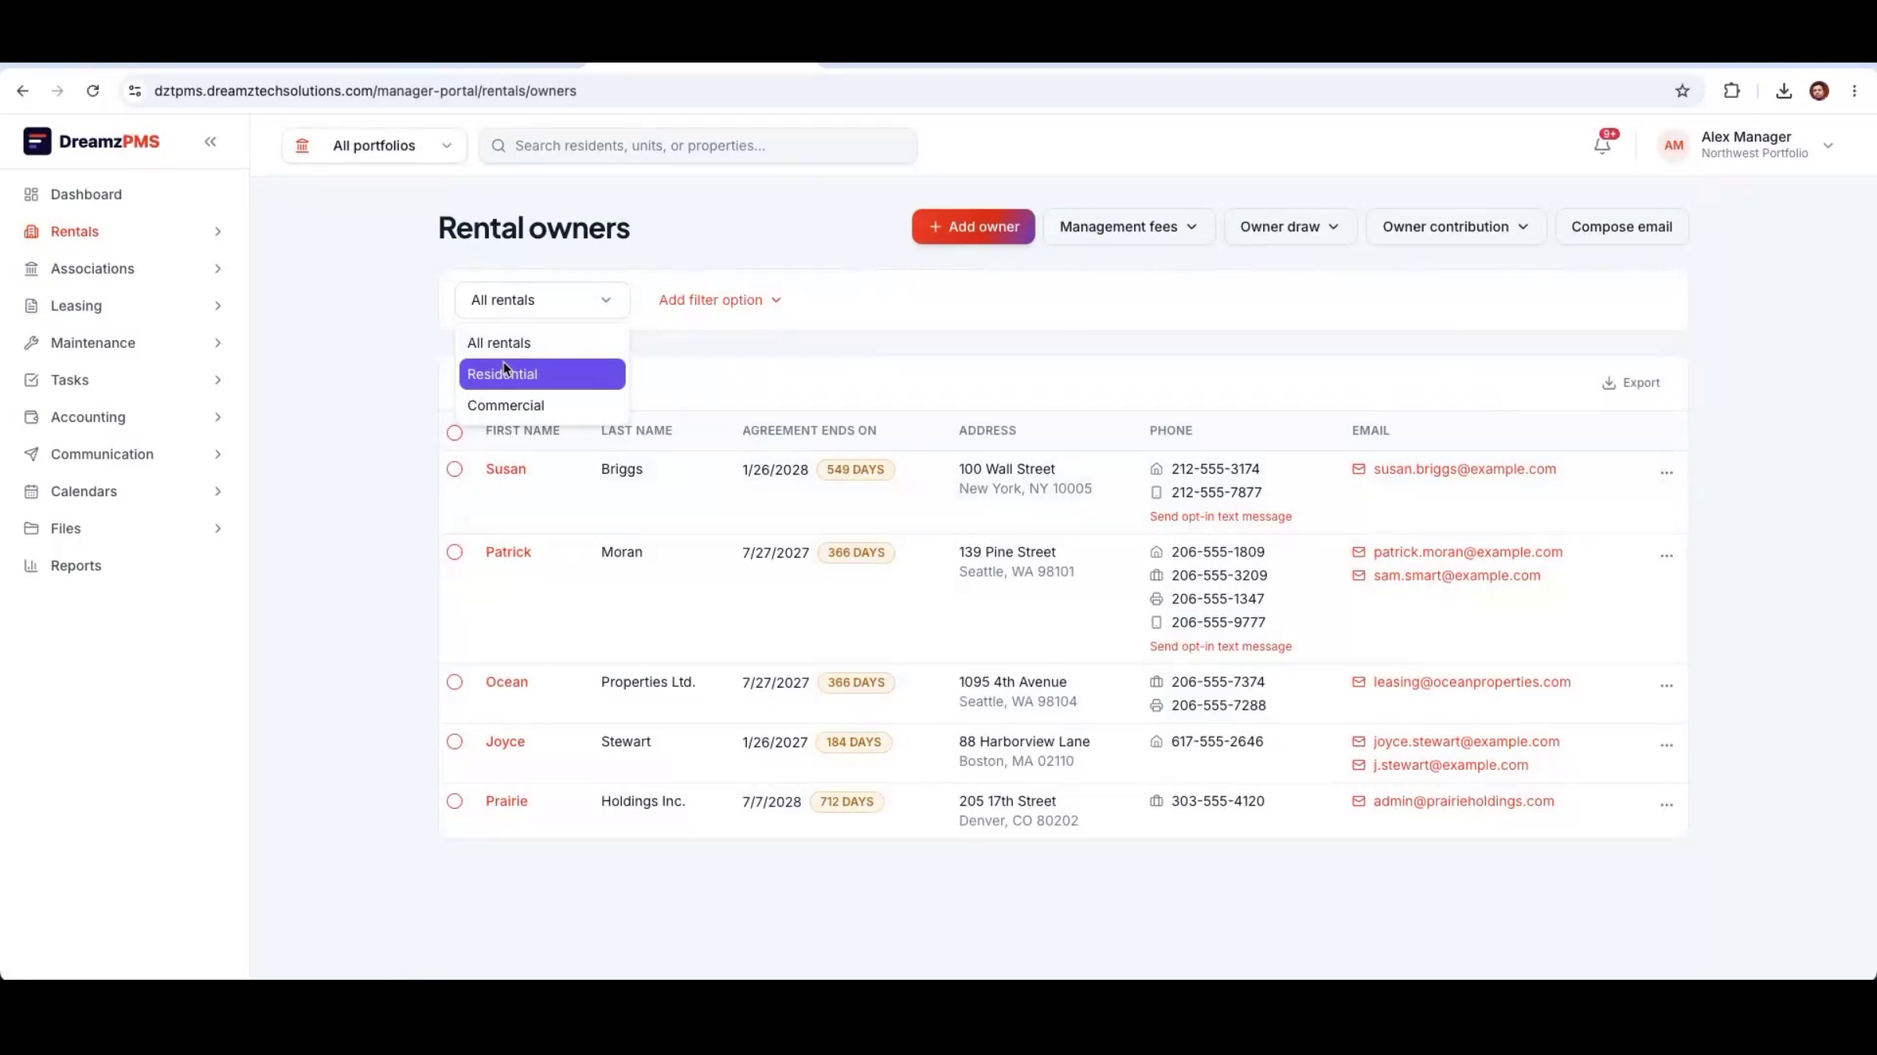Collapse the sidebar with double-chevron icon

pos(210,141)
